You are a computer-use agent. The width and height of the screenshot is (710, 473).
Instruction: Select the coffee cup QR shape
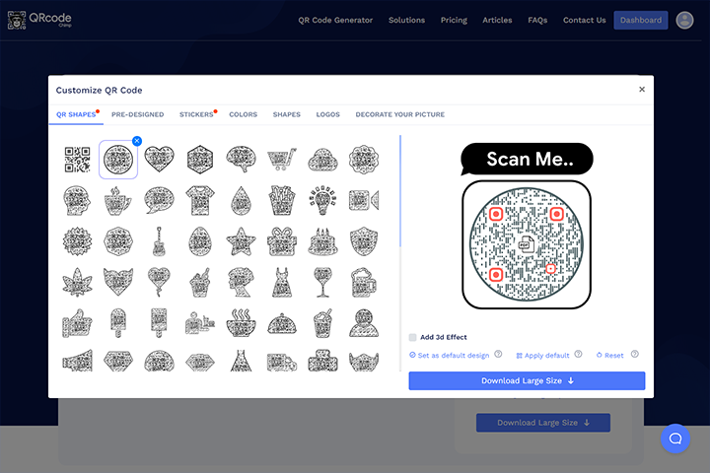point(117,200)
